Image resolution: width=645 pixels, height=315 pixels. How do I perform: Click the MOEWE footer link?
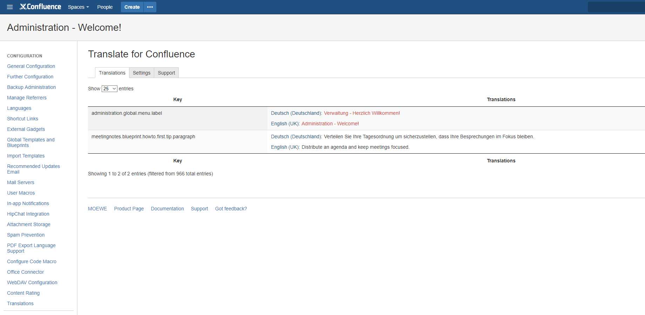[x=97, y=209]
